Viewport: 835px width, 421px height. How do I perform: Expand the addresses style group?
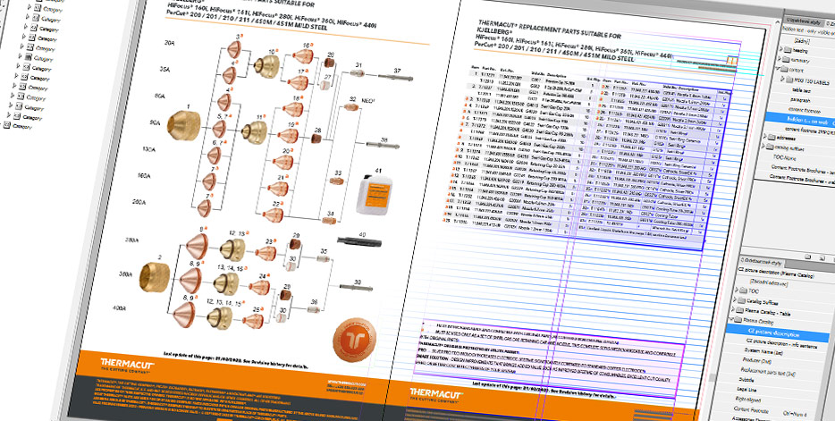[x=765, y=136]
